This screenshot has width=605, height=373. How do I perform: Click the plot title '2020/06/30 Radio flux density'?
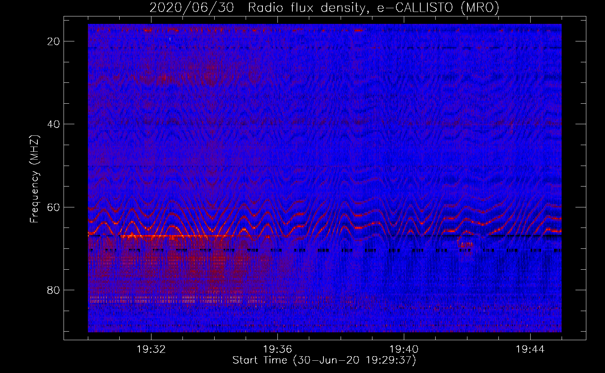click(324, 7)
